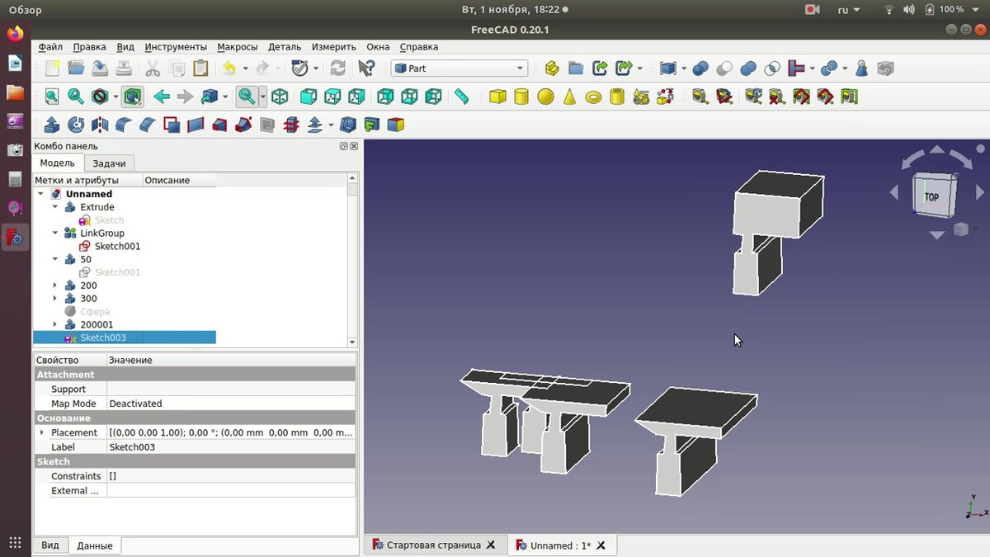Screen dimensions: 990x557
Task: Toggle the bounding box selection icon
Action: point(133,97)
